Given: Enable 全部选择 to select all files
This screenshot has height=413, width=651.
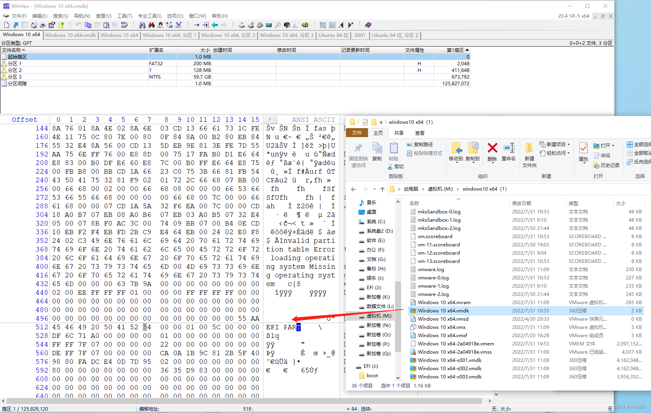Looking at the screenshot, I should (640, 145).
